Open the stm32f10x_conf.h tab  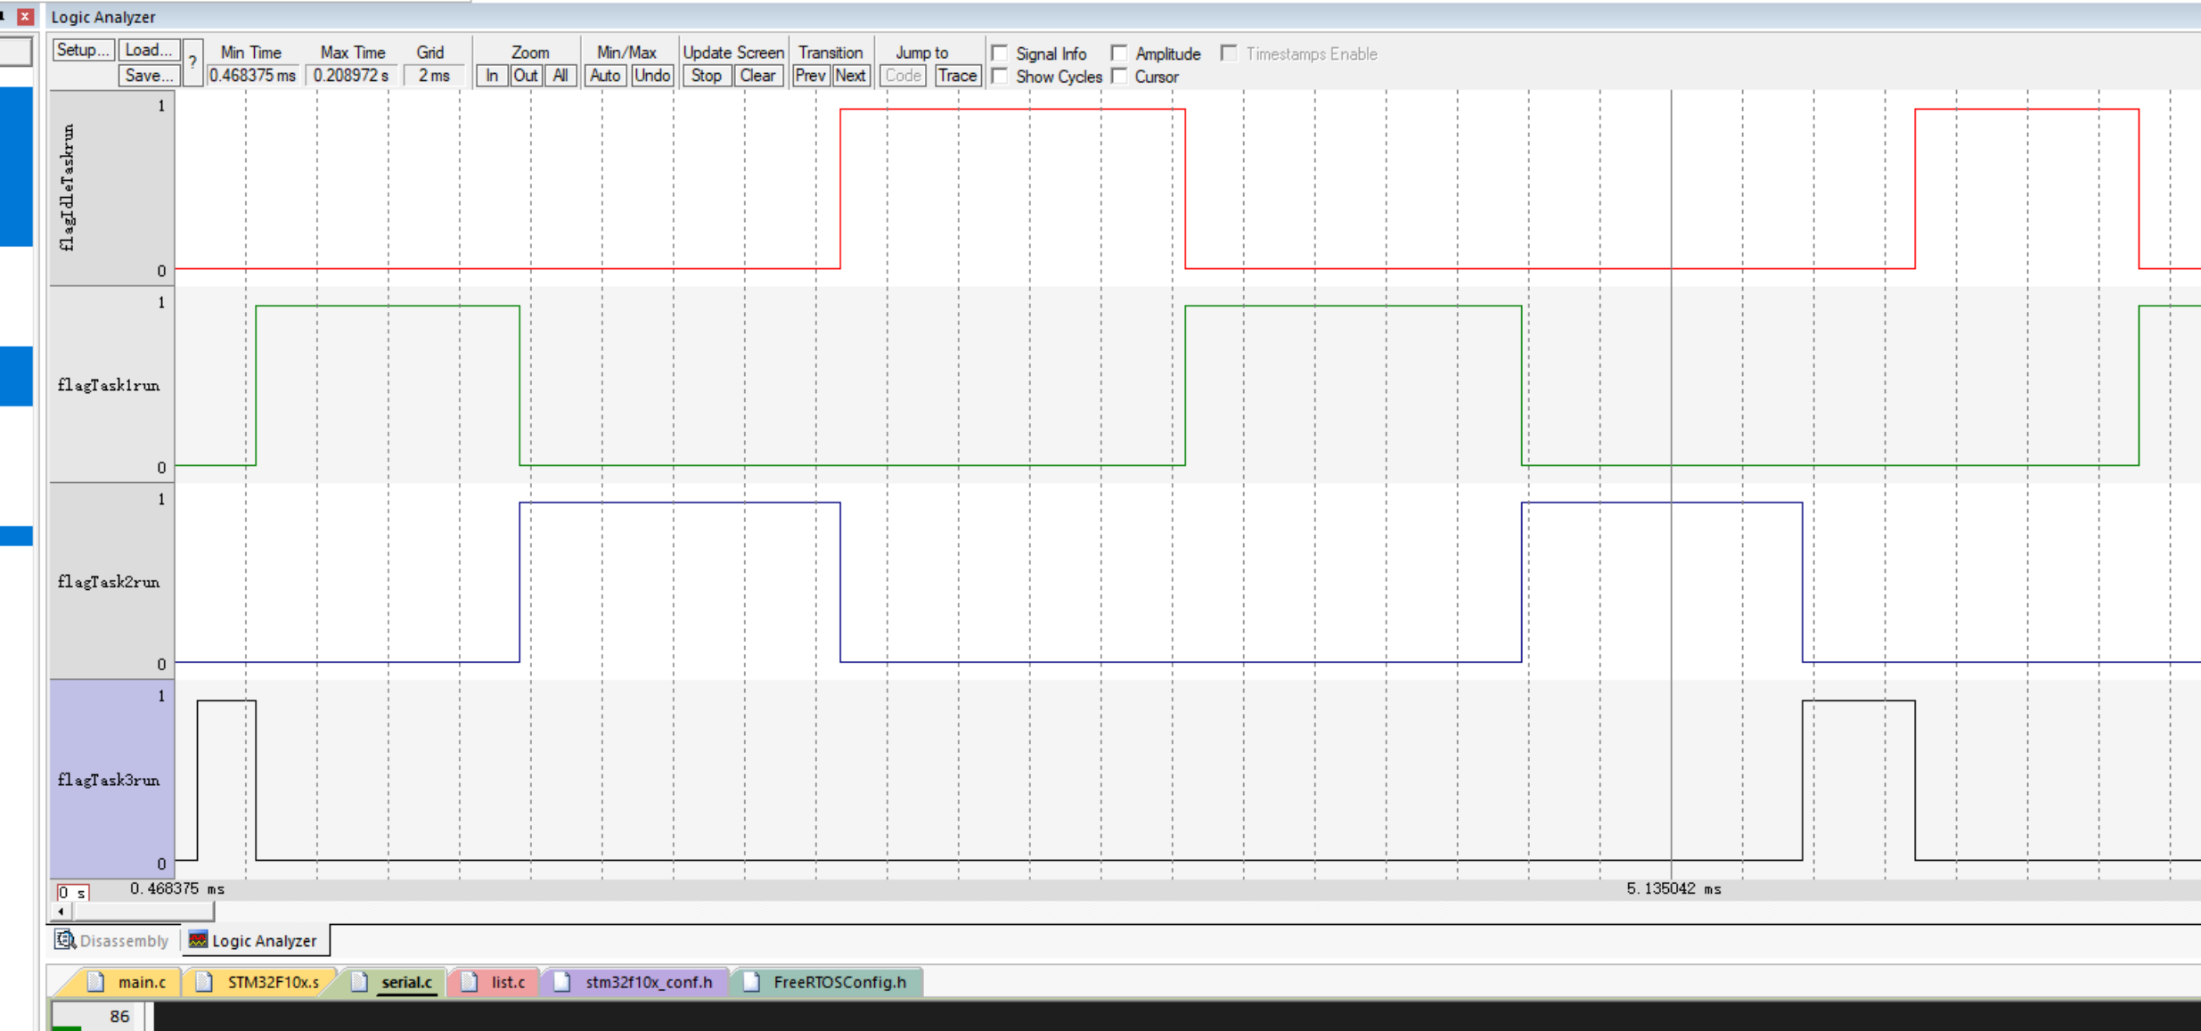point(648,982)
